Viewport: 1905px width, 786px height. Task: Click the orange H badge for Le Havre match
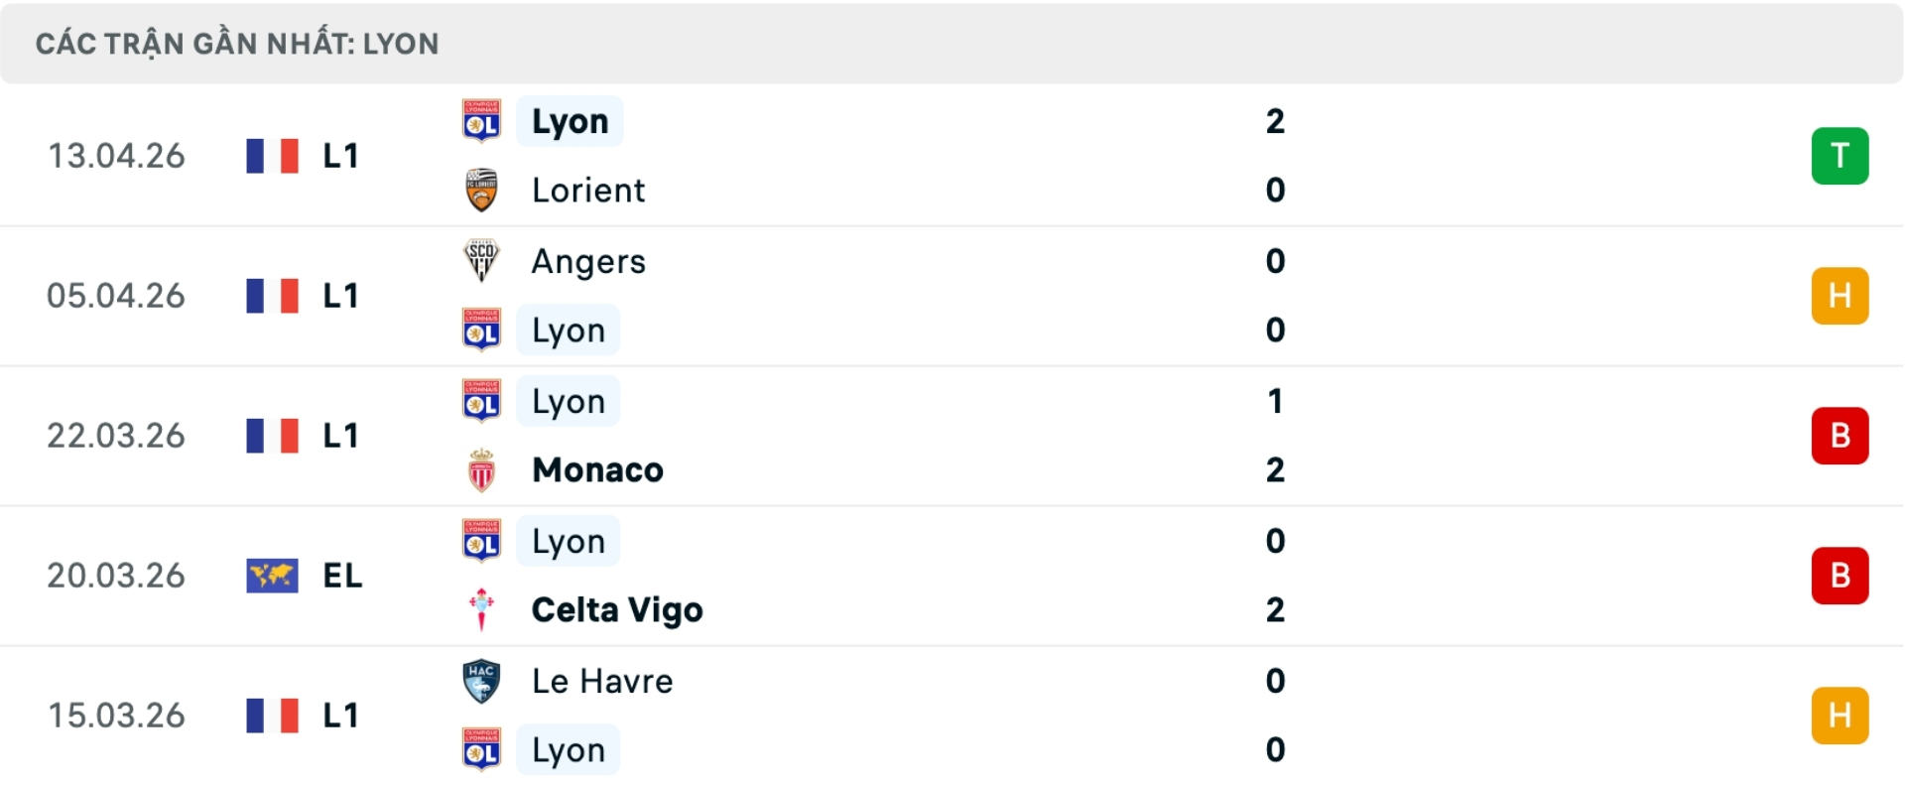point(1840,716)
